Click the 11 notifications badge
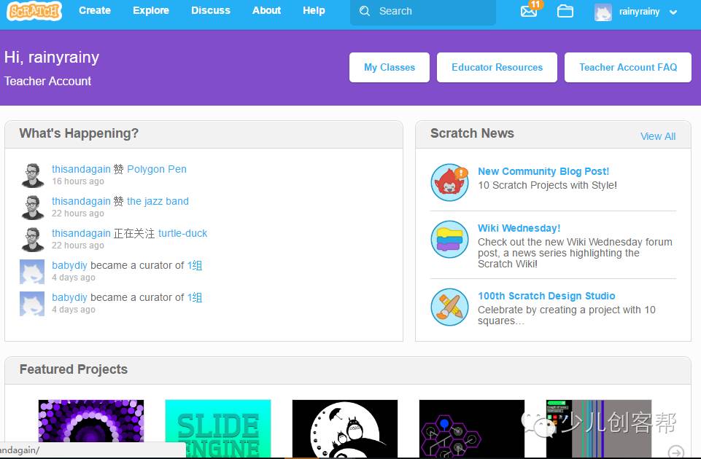This screenshot has height=459, width=701. (535, 4)
